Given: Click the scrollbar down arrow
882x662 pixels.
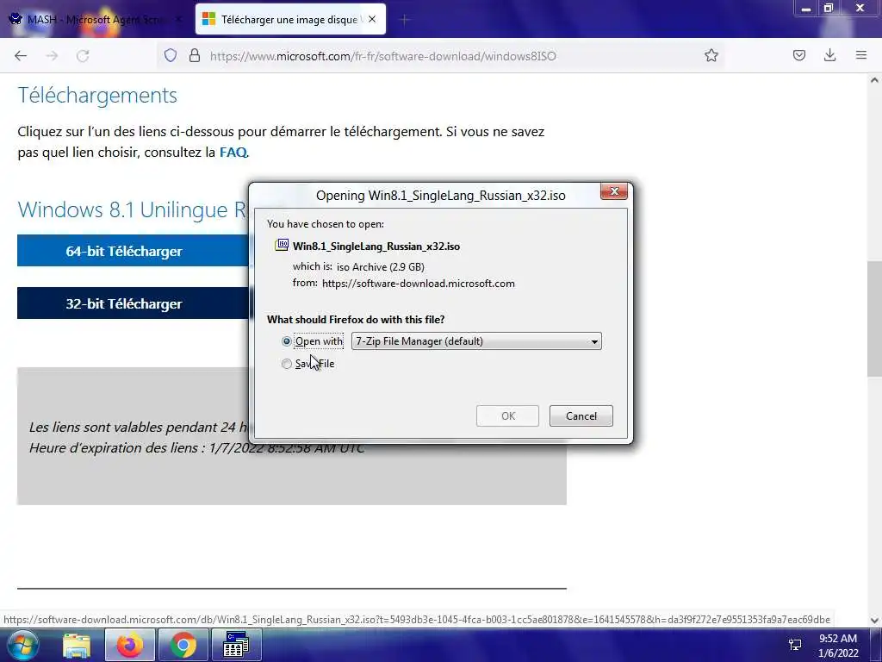Looking at the screenshot, I should [874, 621].
